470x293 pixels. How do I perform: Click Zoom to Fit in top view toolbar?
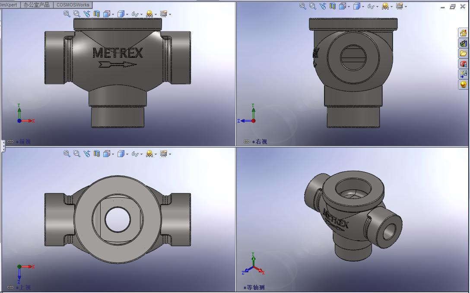click(67, 154)
